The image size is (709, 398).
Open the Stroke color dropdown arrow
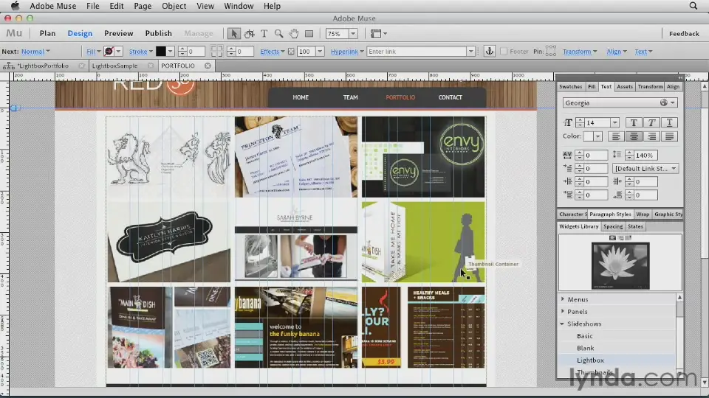click(x=170, y=52)
